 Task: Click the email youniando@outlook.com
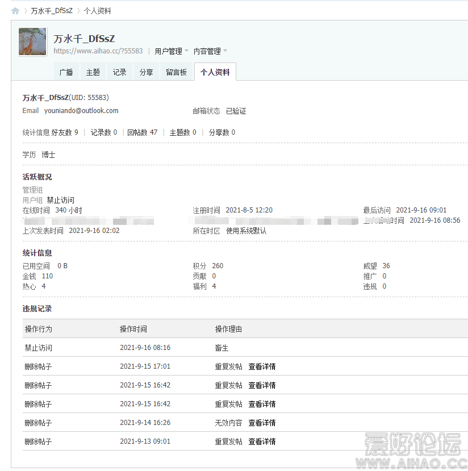[80, 111]
